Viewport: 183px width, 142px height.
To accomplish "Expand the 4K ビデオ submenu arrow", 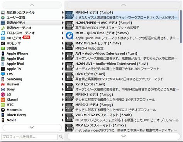I will (63, 38).
